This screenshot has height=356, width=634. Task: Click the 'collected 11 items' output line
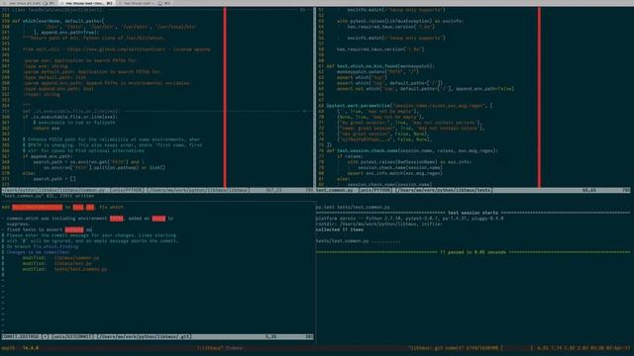(339, 229)
